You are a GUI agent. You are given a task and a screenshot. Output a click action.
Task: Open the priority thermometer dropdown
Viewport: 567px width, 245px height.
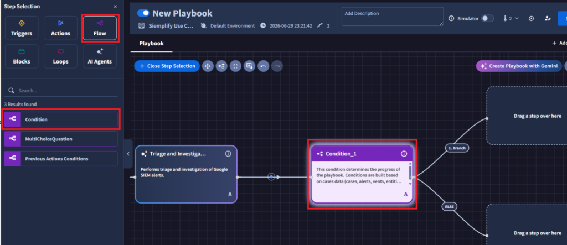(x=511, y=18)
